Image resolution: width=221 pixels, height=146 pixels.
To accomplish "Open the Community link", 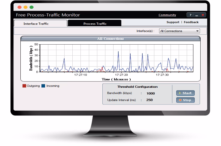I will tap(167, 15).
